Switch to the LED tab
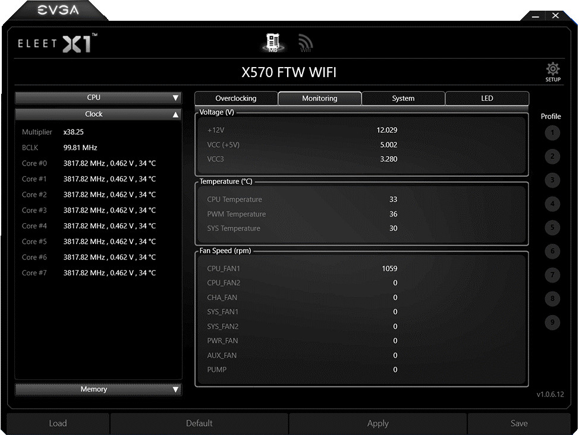The width and height of the screenshot is (579, 435). click(x=487, y=99)
